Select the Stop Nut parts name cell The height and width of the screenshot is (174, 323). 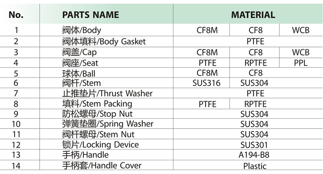(x=97, y=114)
